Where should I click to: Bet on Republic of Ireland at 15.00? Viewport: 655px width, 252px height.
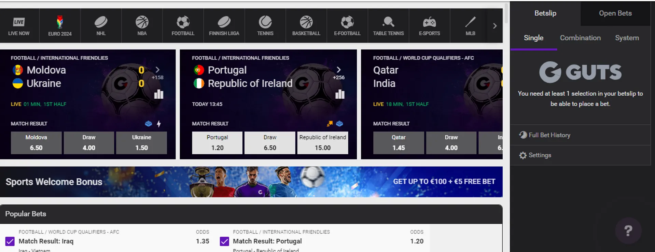point(323,143)
